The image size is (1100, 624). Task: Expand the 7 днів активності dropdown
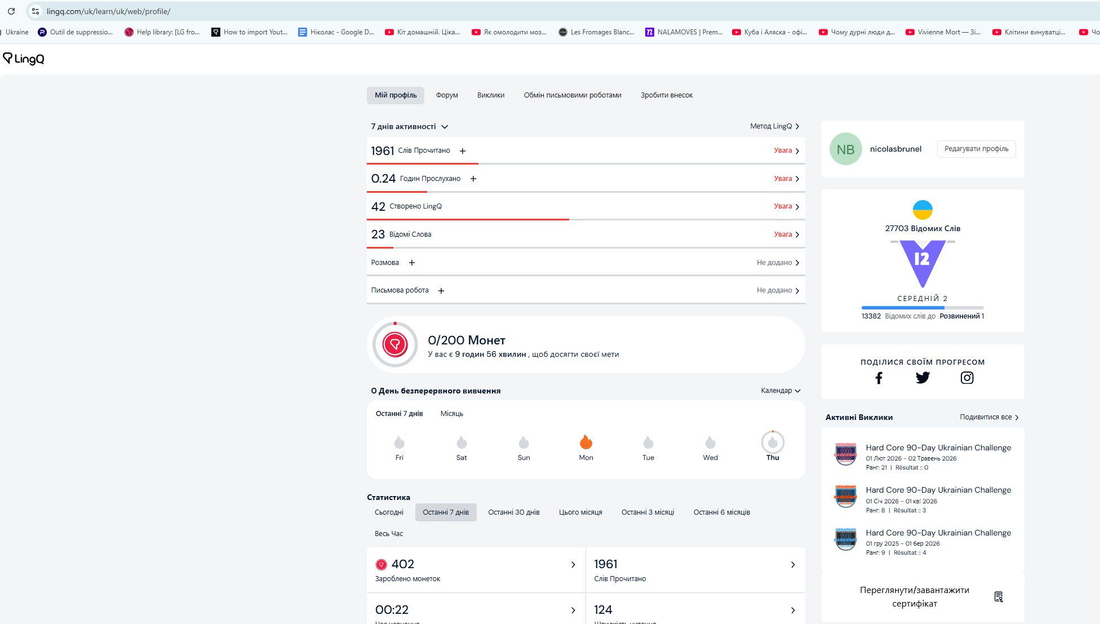point(445,127)
